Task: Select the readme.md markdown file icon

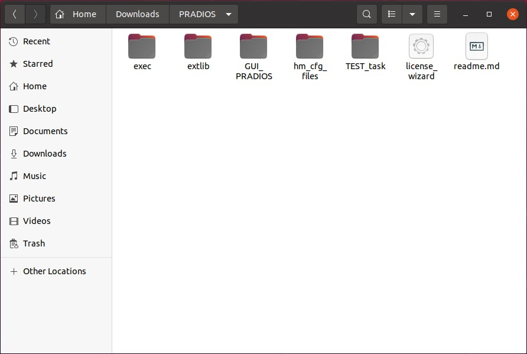Action: pos(477,46)
